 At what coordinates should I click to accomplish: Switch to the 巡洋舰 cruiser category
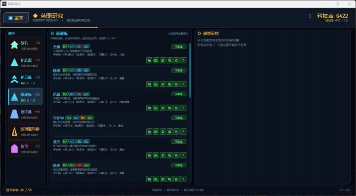point(25,114)
